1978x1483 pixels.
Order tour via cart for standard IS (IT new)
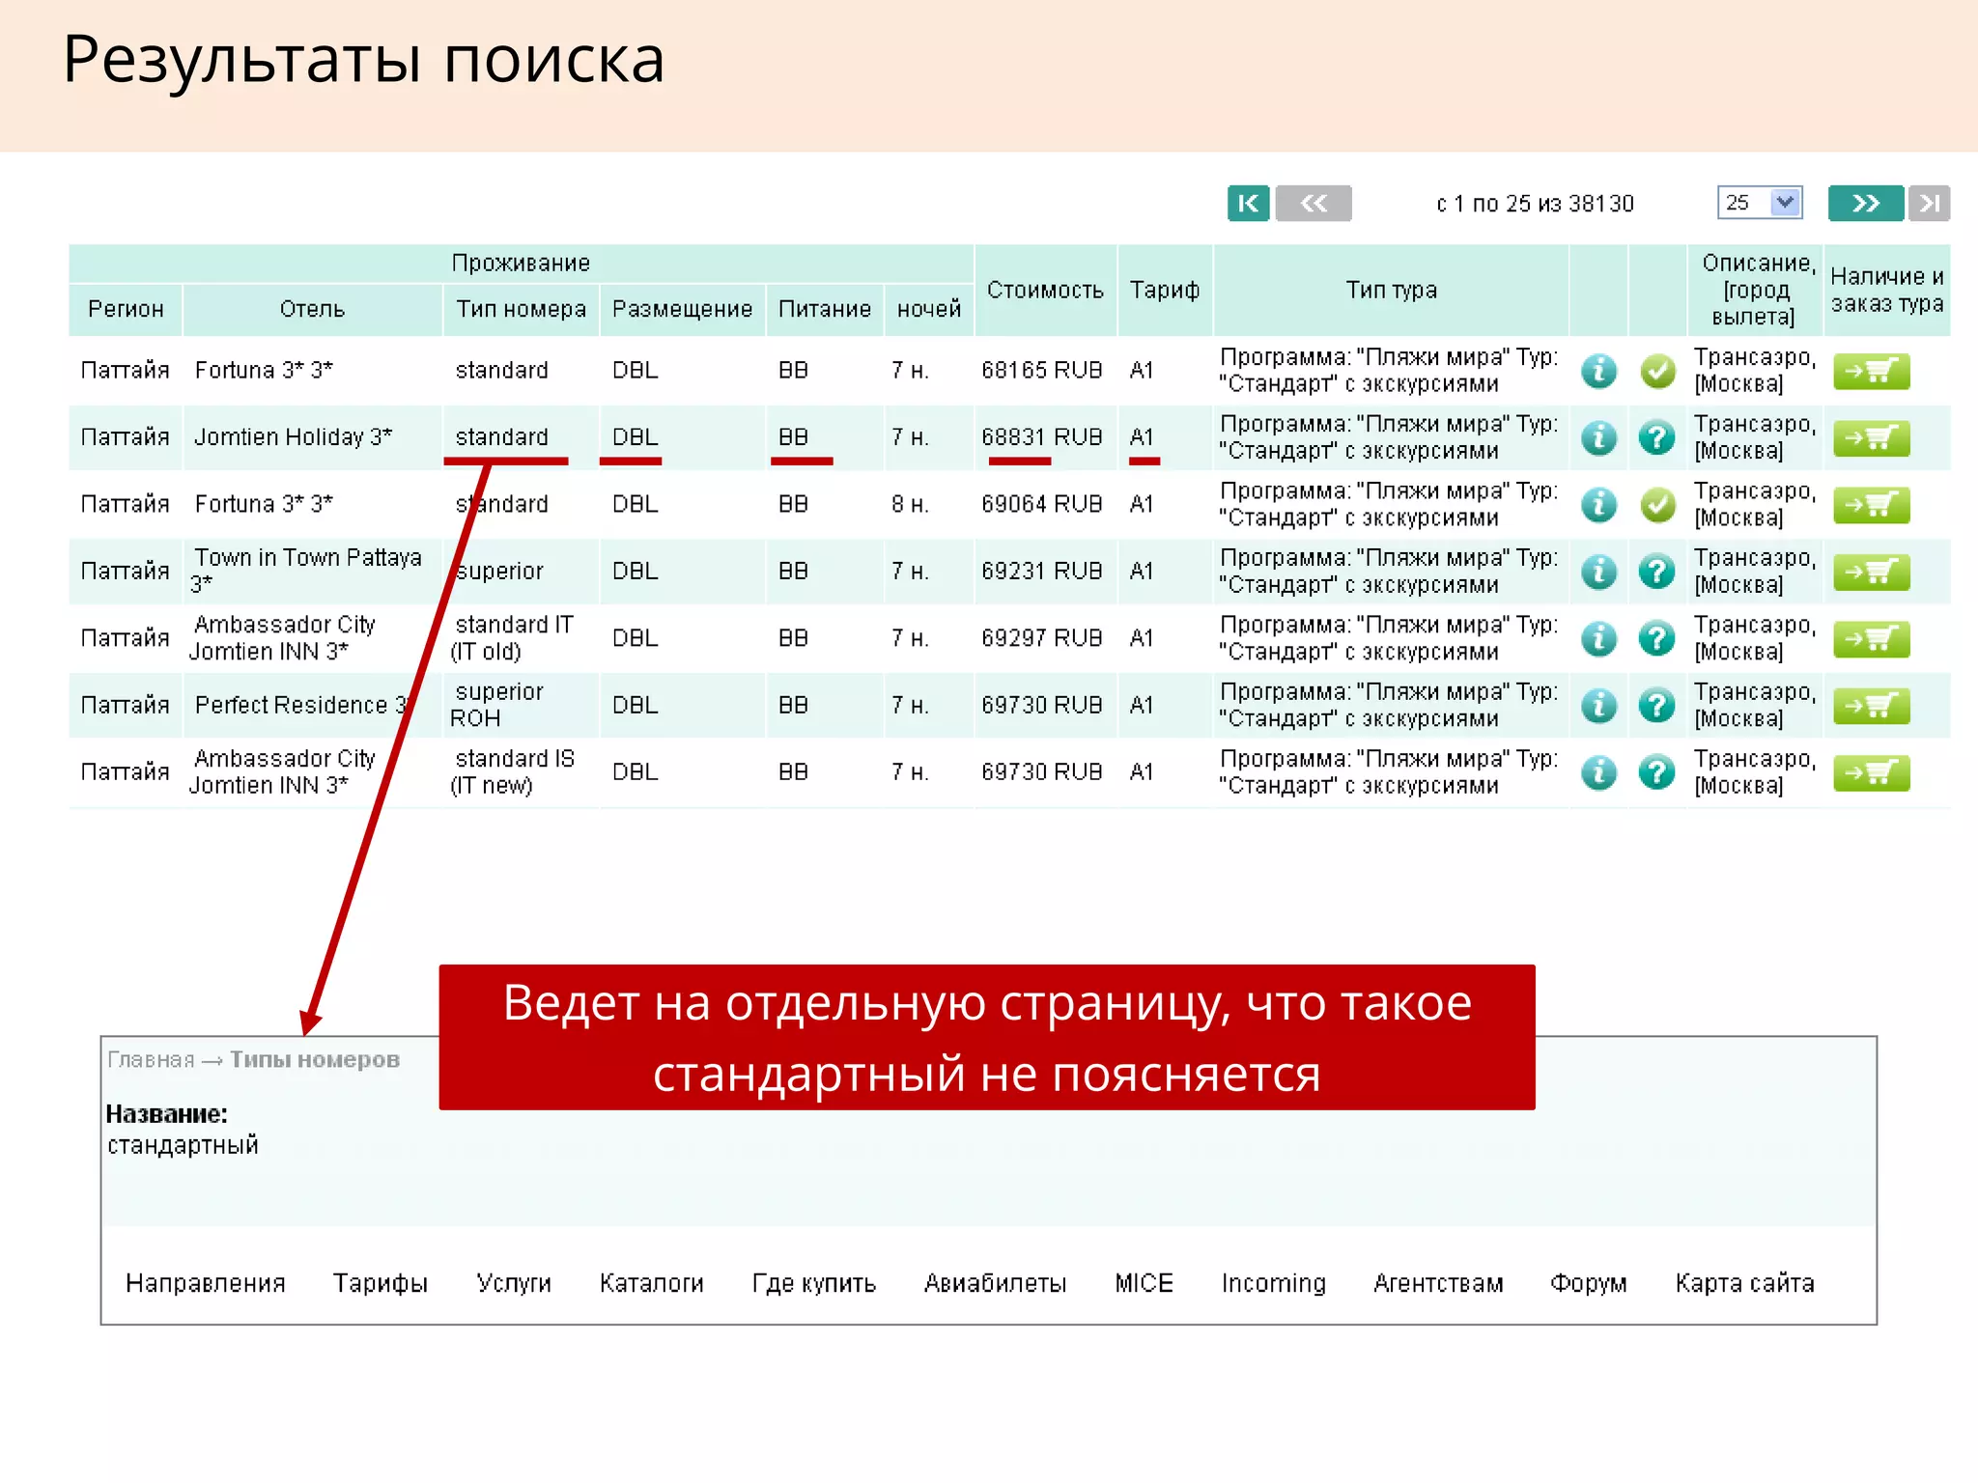pos(1871,772)
